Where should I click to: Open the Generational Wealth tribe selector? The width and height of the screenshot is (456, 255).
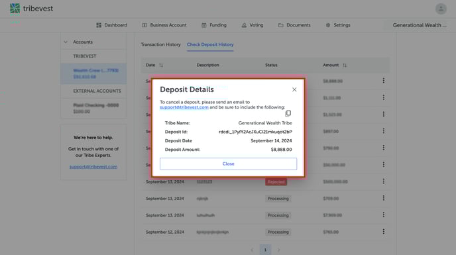(420, 25)
